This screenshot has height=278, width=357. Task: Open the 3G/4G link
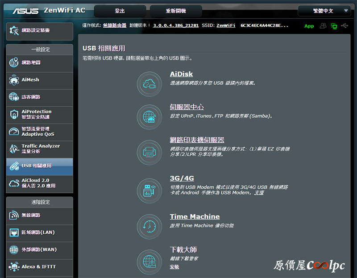point(182,178)
